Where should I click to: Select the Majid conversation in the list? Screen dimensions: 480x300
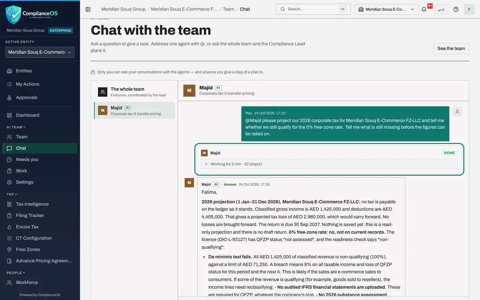135,111
